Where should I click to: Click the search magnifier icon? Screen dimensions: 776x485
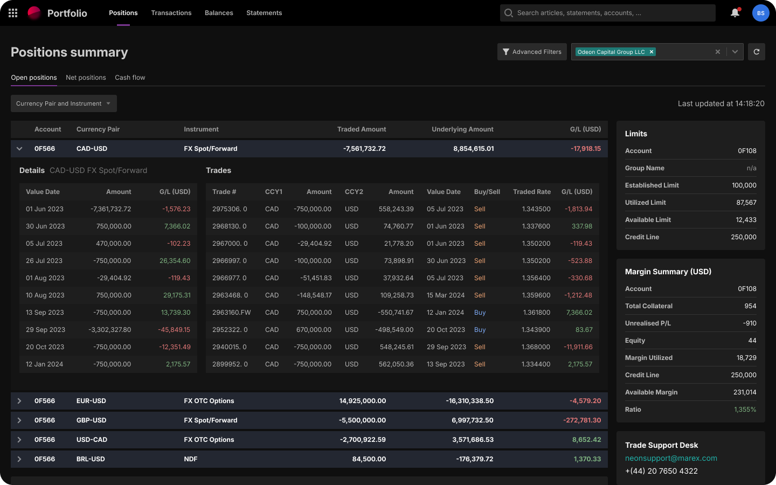click(x=508, y=13)
